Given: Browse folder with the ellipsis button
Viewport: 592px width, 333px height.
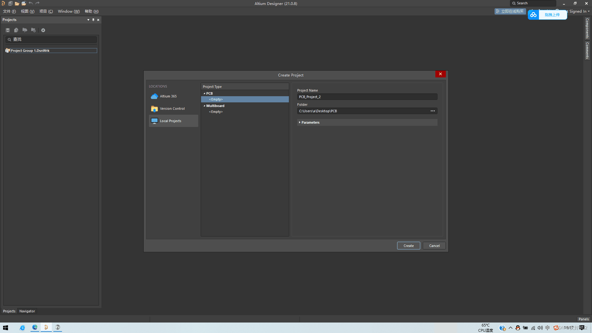Looking at the screenshot, I should coord(433,111).
